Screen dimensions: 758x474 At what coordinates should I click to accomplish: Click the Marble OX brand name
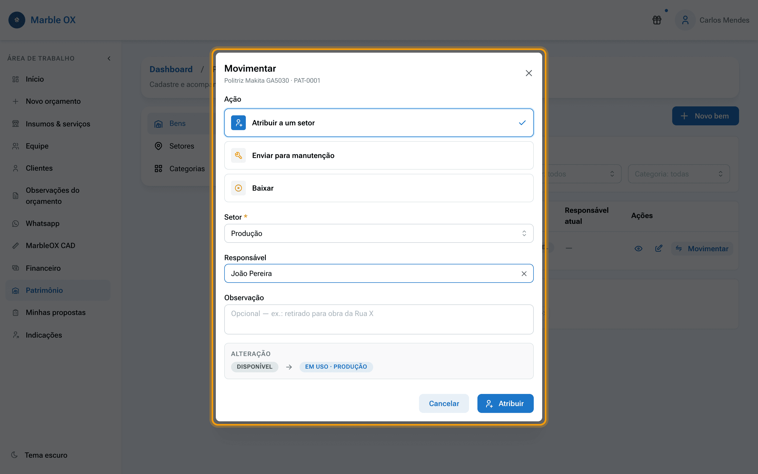(53, 20)
